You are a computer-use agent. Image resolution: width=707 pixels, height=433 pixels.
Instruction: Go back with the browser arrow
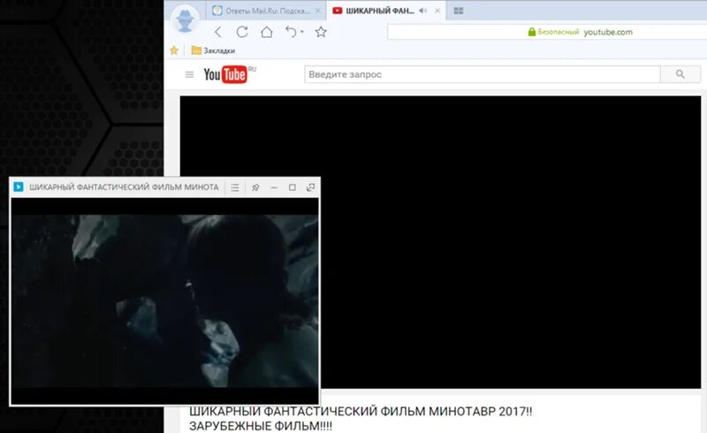[x=218, y=32]
